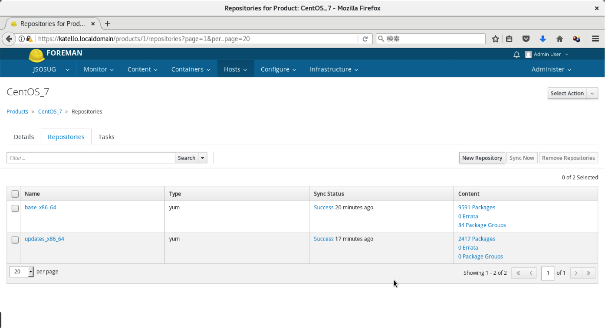Image resolution: width=605 pixels, height=328 pixels.
Task: Open the updates_x86_64 repository link
Action: (x=44, y=239)
